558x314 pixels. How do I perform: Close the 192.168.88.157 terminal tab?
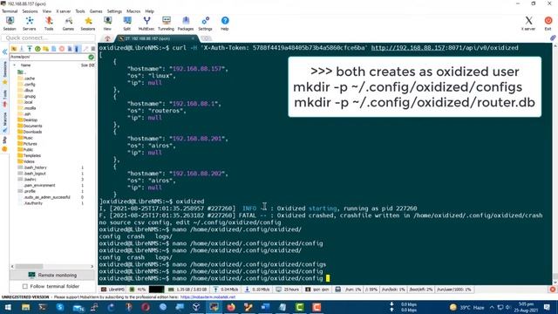194,38
